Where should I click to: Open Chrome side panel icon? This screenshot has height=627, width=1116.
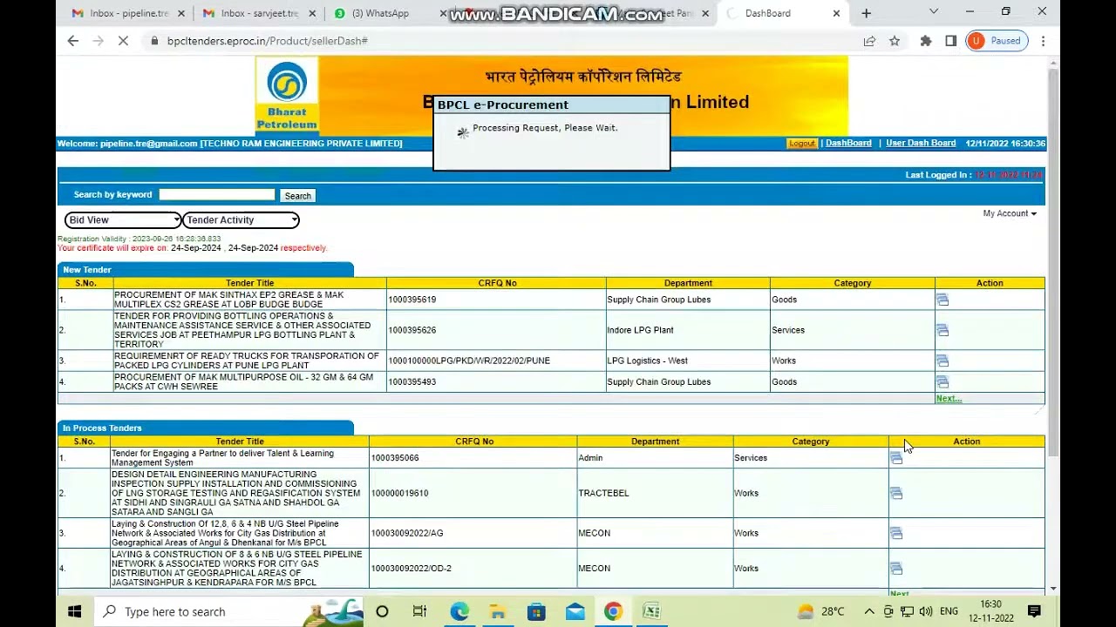click(x=950, y=41)
